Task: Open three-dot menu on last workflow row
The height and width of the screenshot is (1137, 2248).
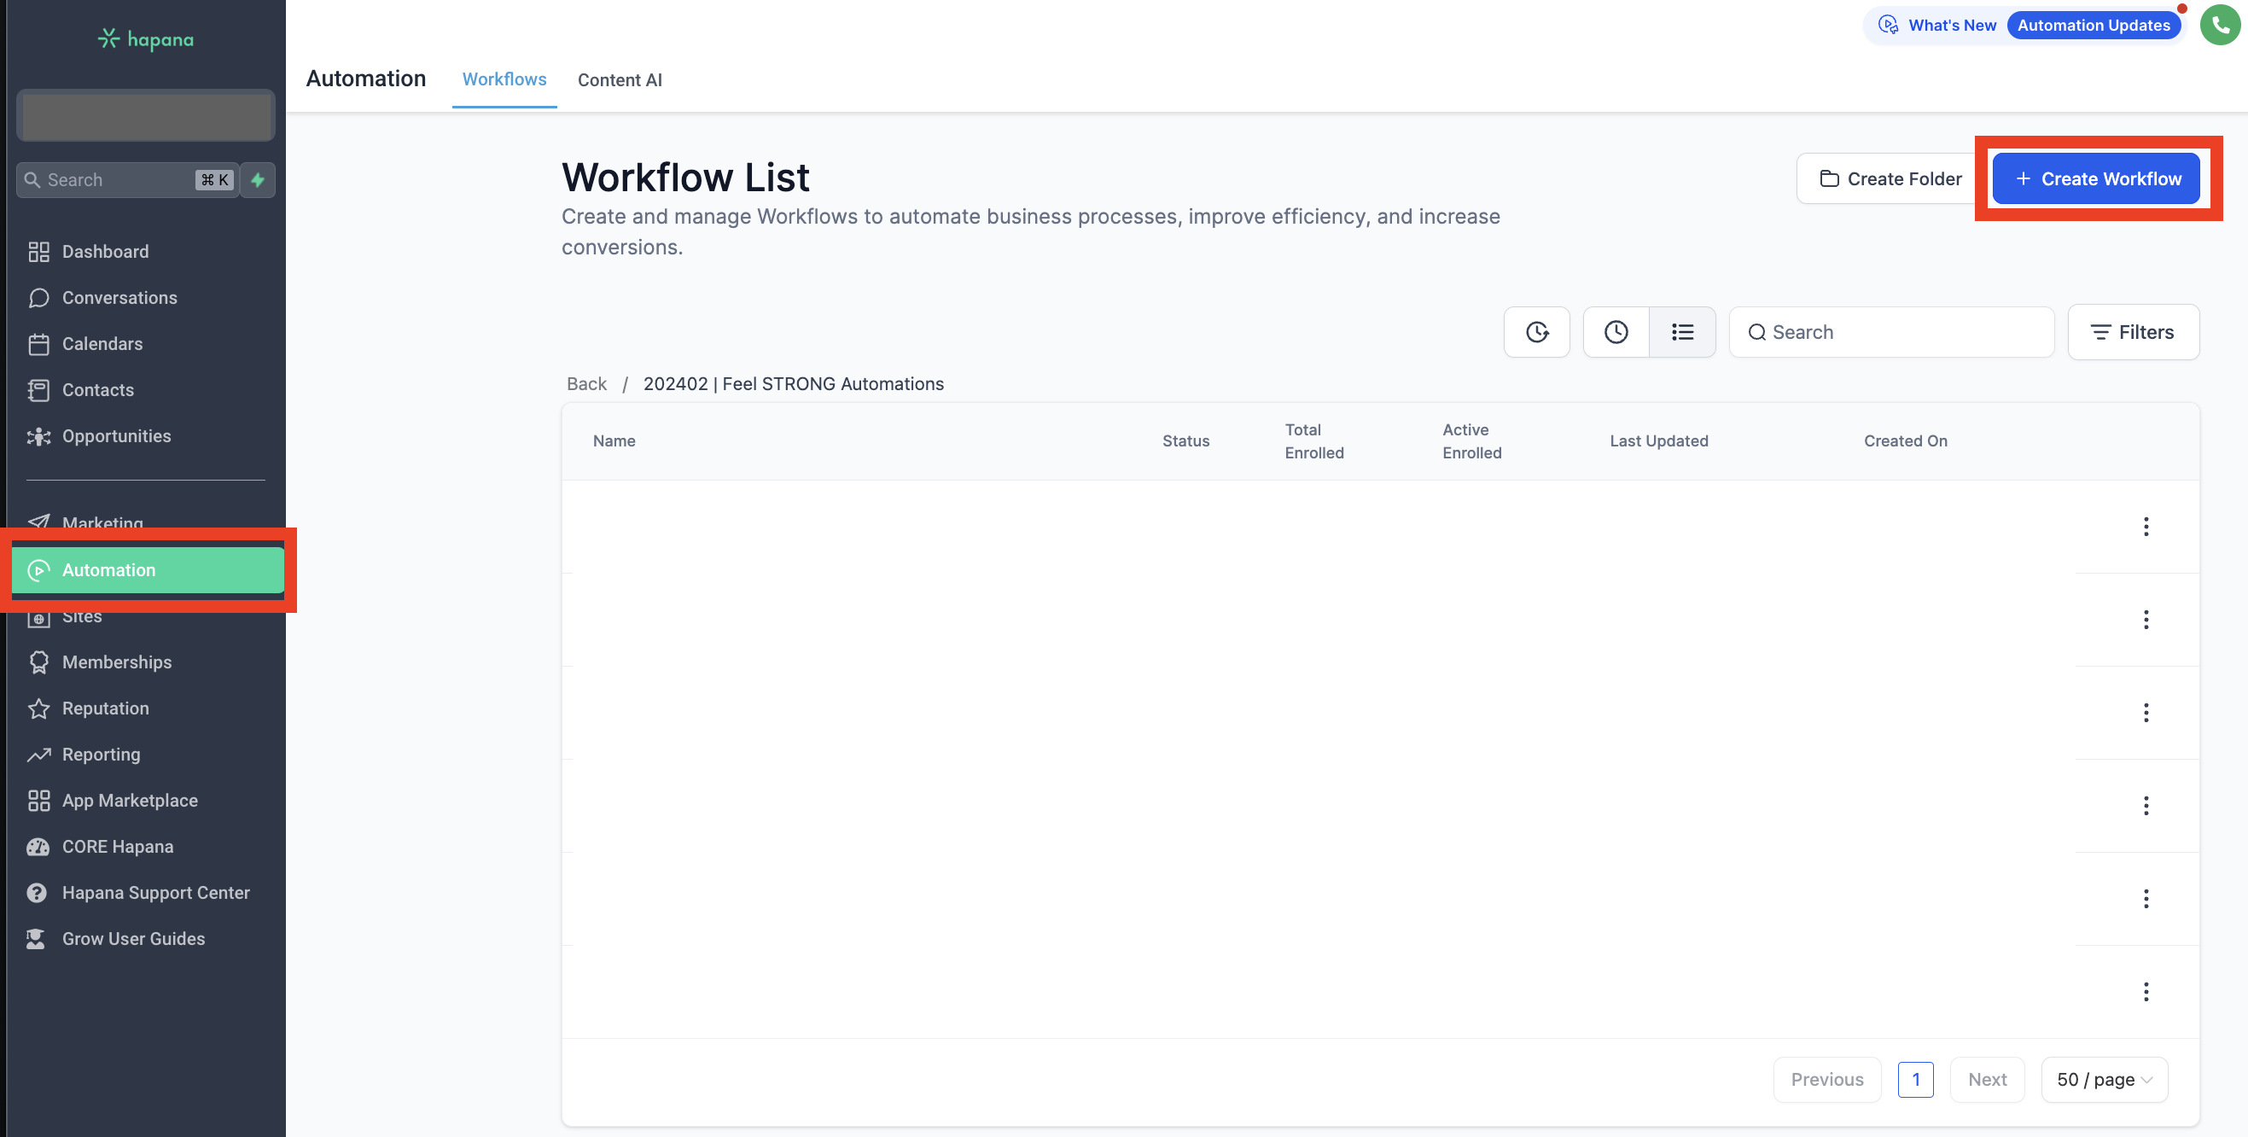Action: (x=2145, y=991)
